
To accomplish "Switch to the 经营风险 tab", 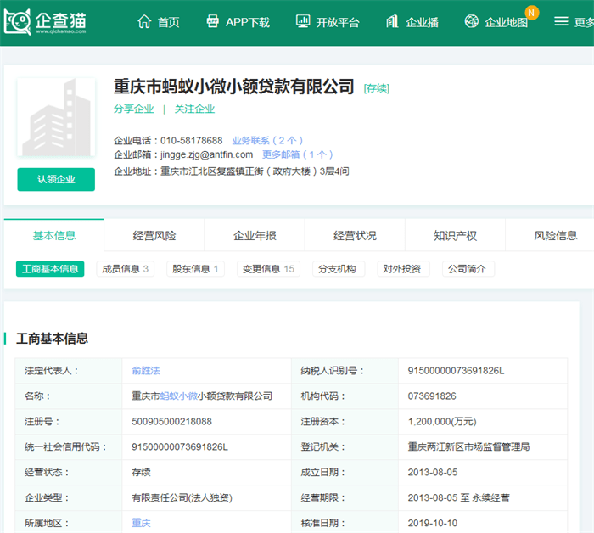I will [154, 236].
